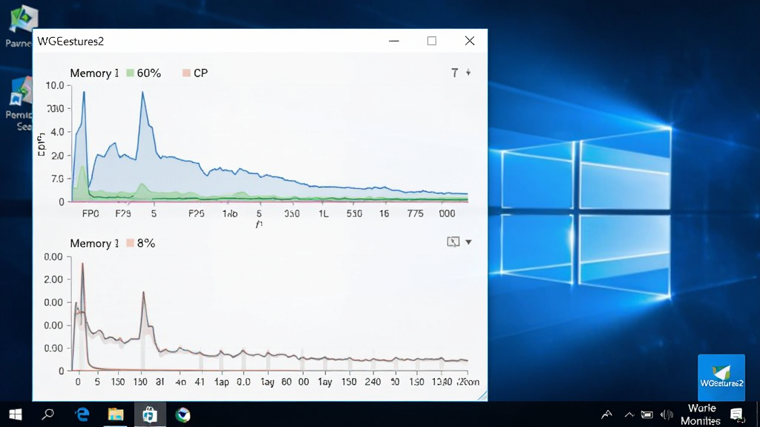This screenshot has width=760, height=427.
Task: Click the green 60% legend swatch
Action: coord(130,73)
